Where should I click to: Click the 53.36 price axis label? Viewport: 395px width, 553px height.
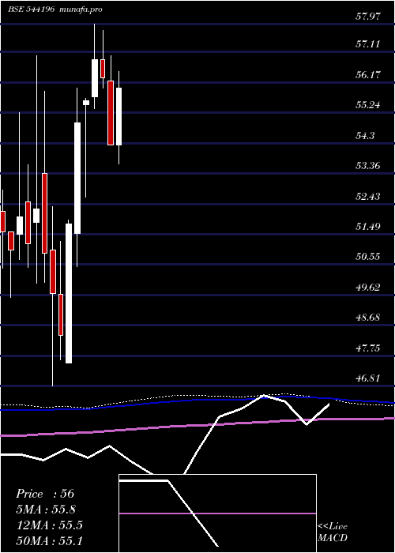click(x=367, y=165)
